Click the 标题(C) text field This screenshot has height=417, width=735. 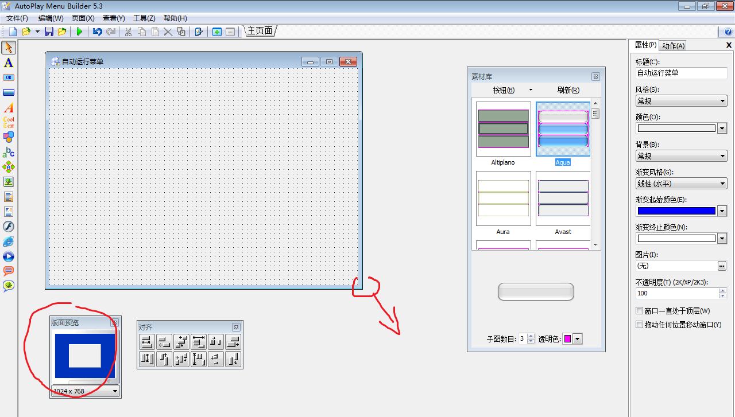click(x=681, y=73)
